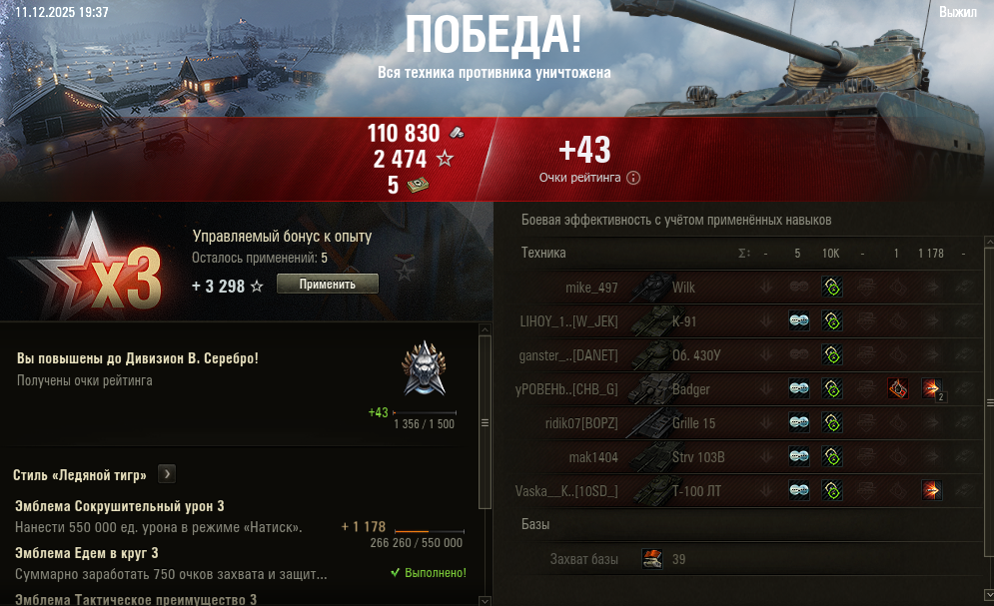Click the damage dealt icon in Badger row
Image resolution: width=994 pixels, height=606 pixels.
point(932,388)
